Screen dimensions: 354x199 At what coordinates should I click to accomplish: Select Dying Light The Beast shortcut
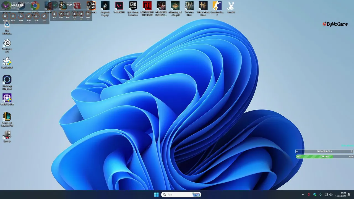(147, 9)
